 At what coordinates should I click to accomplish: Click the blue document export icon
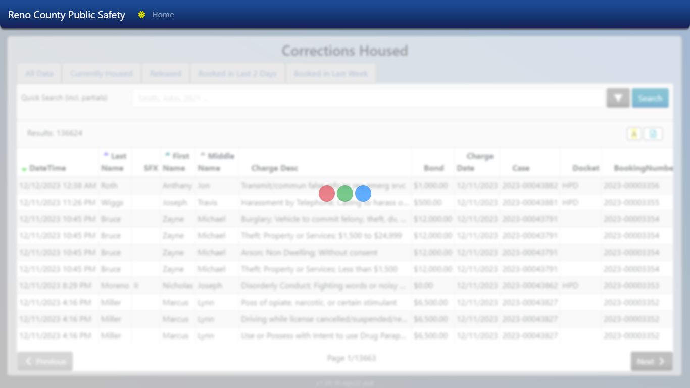(x=653, y=134)
